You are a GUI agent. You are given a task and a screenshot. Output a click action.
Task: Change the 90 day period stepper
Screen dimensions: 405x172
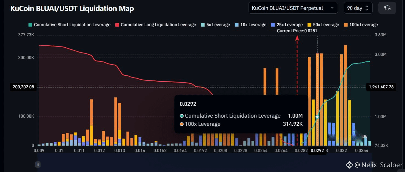click(358, 8)
